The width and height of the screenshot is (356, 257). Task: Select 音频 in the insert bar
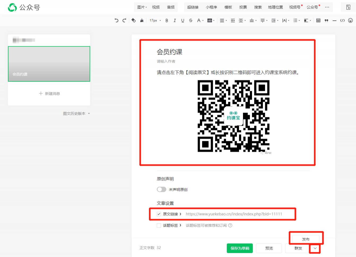[171, 7]
